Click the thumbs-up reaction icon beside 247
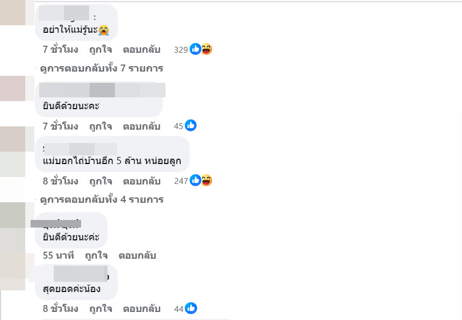 click(x=196, y=181)
